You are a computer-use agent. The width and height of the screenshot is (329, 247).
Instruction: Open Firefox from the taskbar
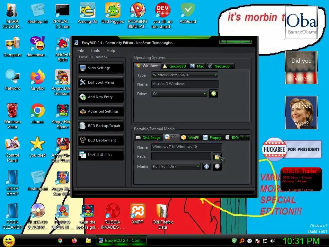pos(74,241)
